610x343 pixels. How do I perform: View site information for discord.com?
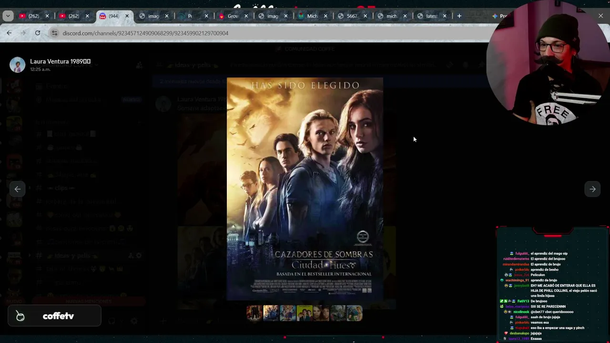(54, 33)
